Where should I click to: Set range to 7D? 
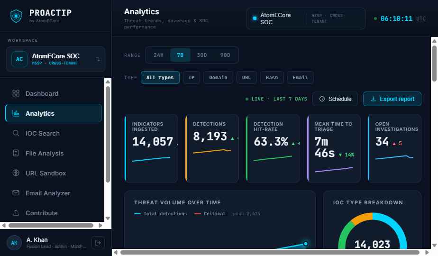click(180, 55)
